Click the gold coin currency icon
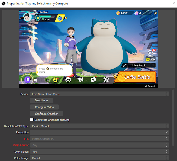This screenshot has width=177, height=161. point(118,13)
